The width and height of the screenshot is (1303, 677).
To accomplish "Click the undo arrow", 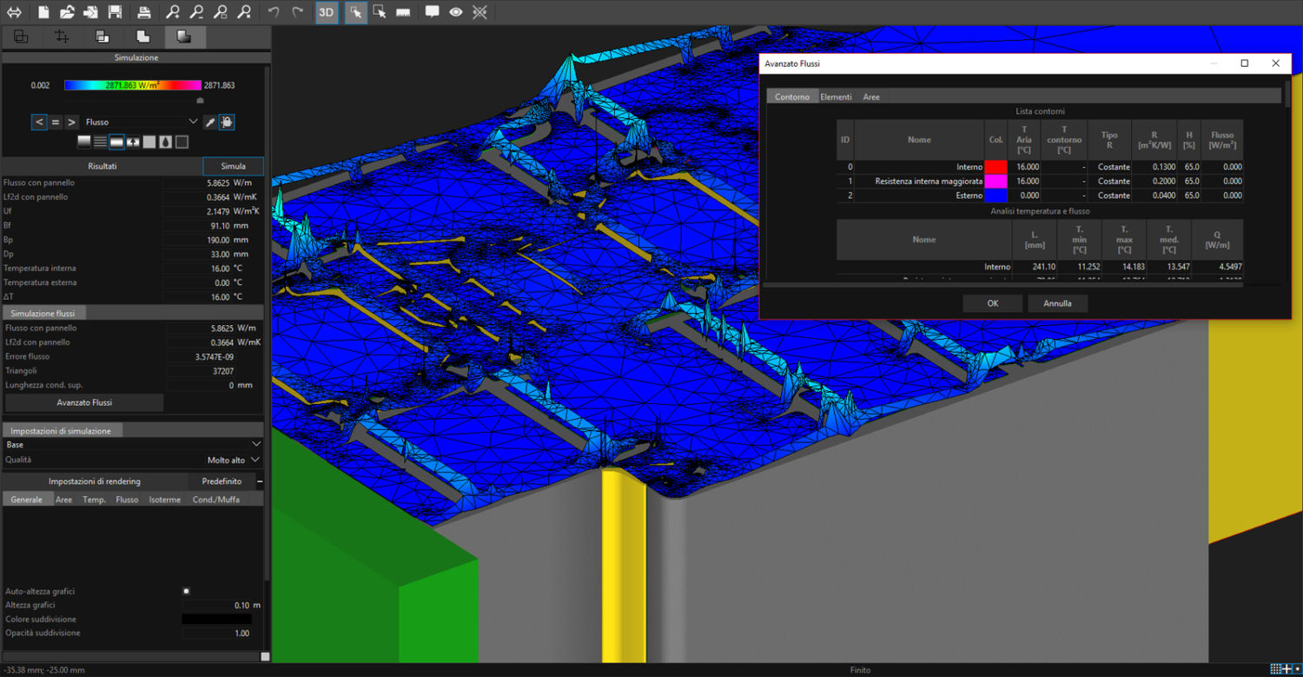I will 273,12.
